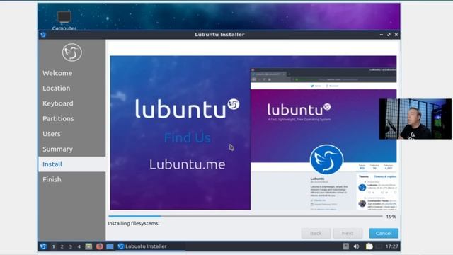Click the 'Find Us' slideshow heading

coord(187,137)
